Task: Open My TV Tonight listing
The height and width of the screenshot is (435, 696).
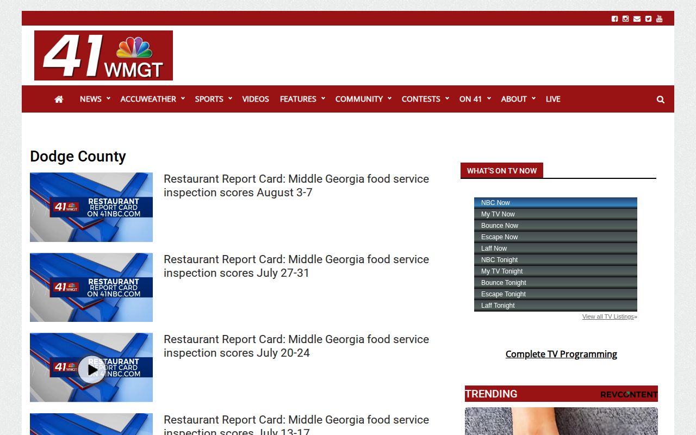Action: (x=556, y=271)
